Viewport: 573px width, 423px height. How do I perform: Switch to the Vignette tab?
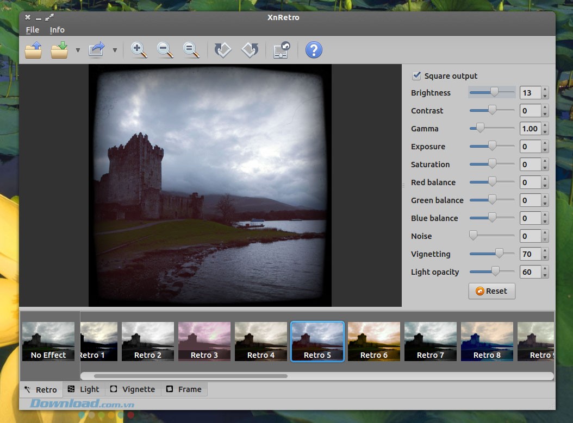tap(133, 389)
